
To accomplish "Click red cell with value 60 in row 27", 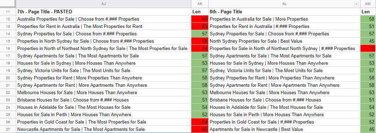I will click(200, 129).
